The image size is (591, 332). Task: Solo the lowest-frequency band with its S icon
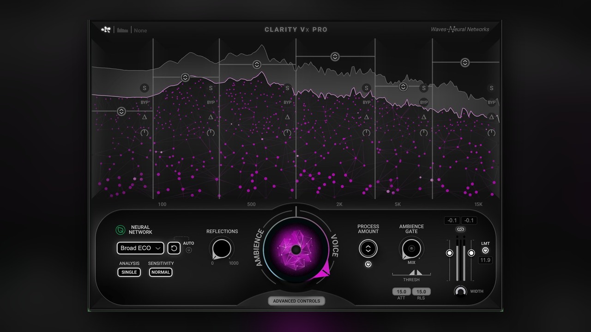click(x=144, y=88)
